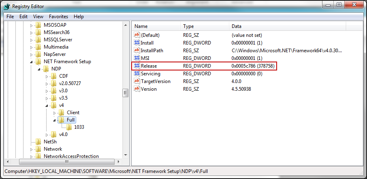Screen dimensions: 367x179
Task: Open the View menu
Action: click(38, 17)
